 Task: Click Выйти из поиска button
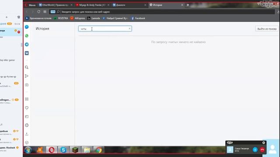[x=267, y=29]
